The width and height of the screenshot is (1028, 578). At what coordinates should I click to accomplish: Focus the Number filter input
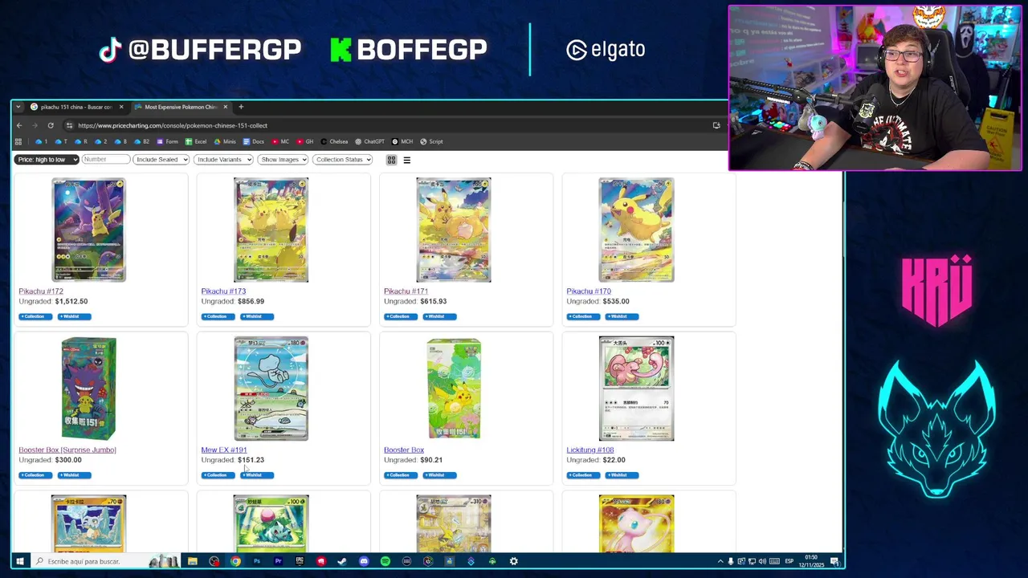click(x=105, y=160)
